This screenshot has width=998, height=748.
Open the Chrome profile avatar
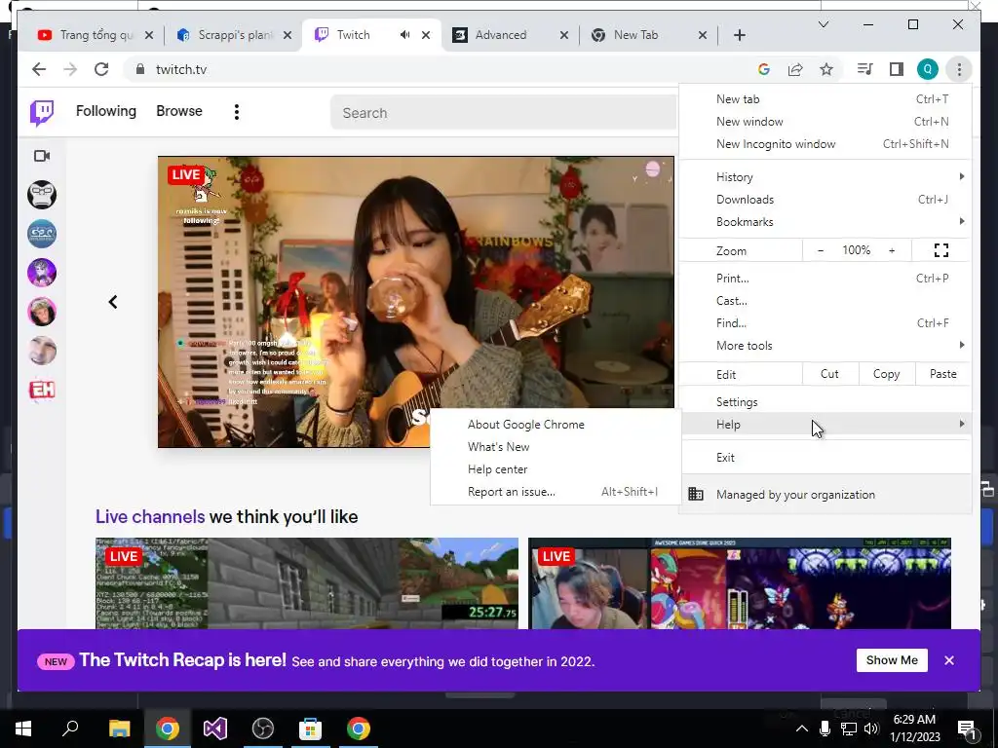tap(928, 69)
